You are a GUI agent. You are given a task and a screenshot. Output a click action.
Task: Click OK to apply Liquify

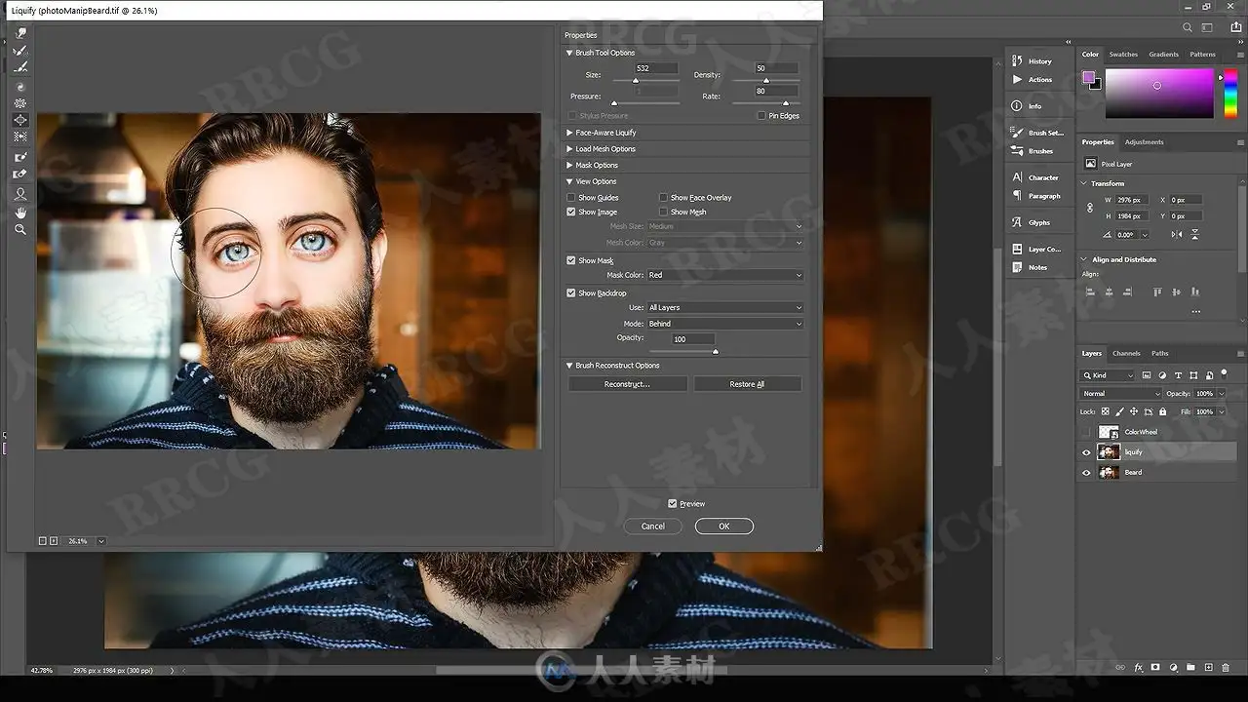point(724,526)
